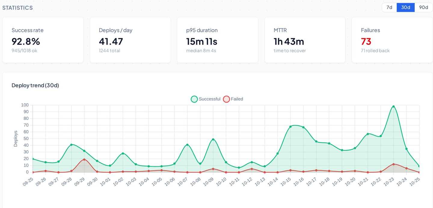Click the Successful data point on 10-16
Screen dimensions: 433x208
303,127
